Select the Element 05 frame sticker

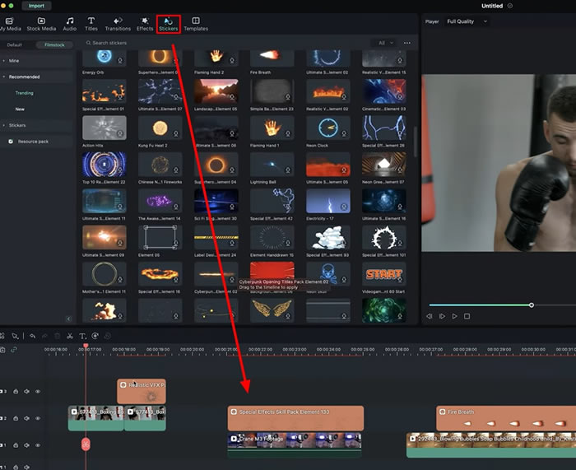tap(160, 237)
